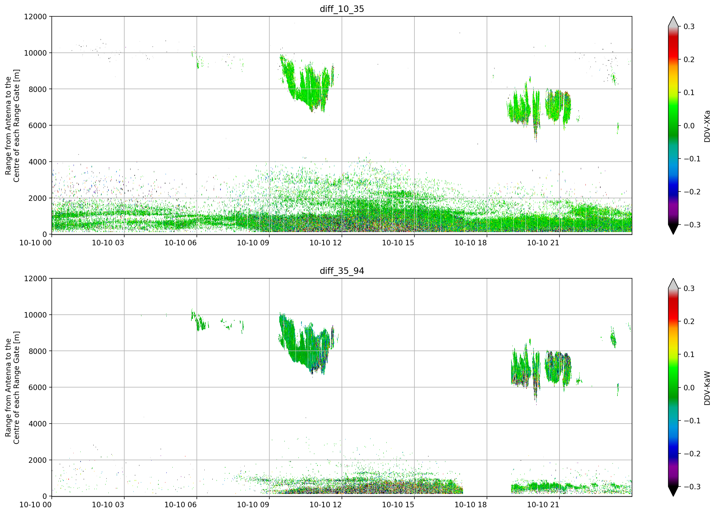The width and height of the screenshot is (716, 514).
Task: Click the 0.1 tick on DDV-XKa colorbar
Action: (x=689, y=93)
